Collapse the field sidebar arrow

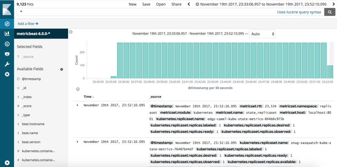[71, 32]
